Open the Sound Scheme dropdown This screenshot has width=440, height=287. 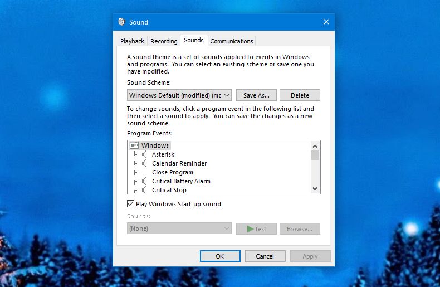[179, 95]
